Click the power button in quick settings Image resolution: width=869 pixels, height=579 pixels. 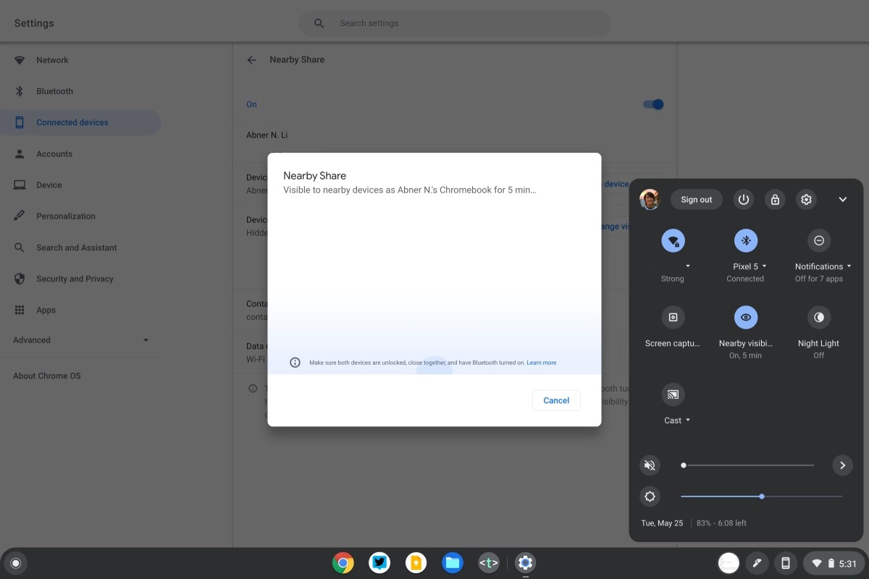tap(744, 200)
